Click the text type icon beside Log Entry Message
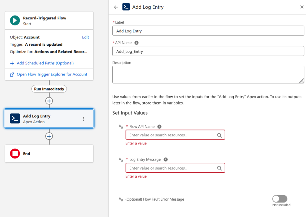The width and height of the screenshot is (306, 217). click(121, 160)
